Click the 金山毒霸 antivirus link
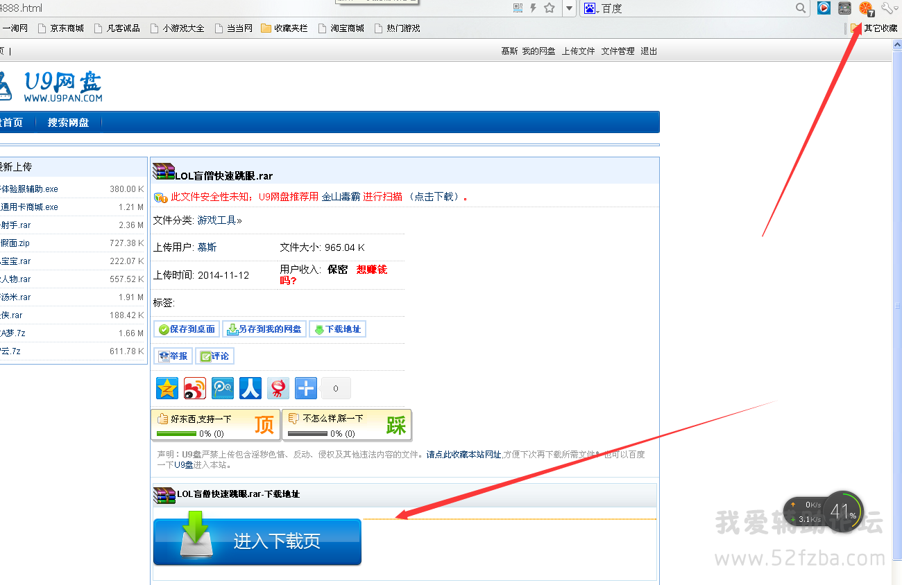The width and height of the screenshot is (902, 585). click(341, 197)
